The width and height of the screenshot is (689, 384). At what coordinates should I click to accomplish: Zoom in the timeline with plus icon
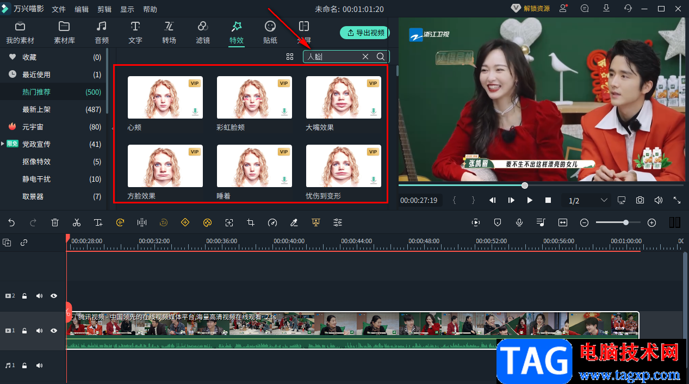click(652, 222)
